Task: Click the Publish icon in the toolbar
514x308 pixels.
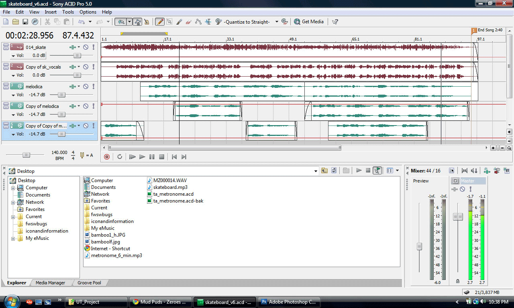Action: click(x=35, y=22)
